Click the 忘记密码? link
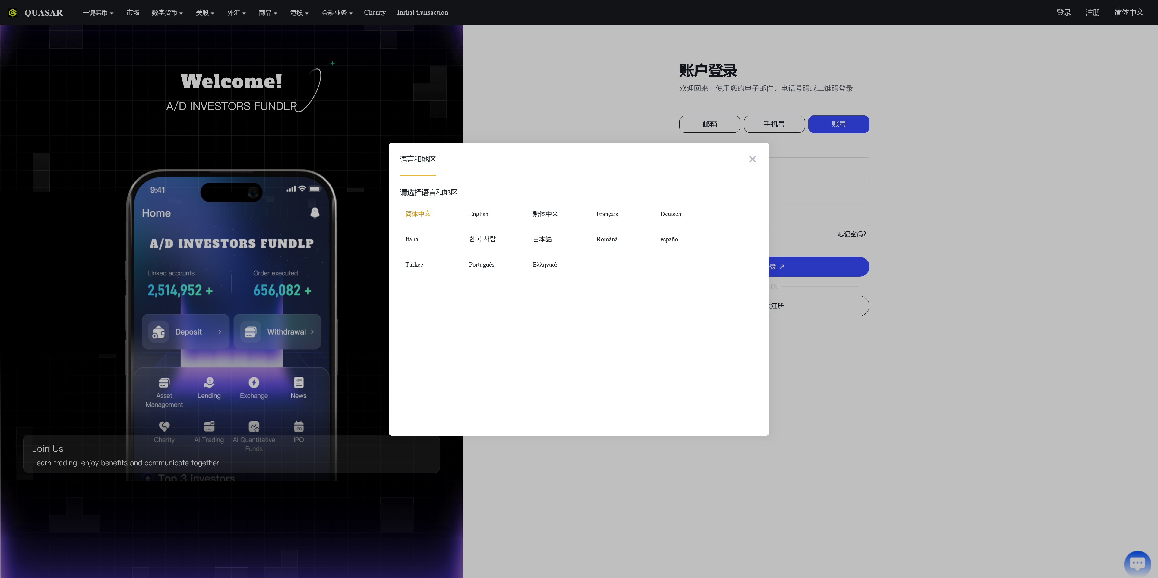Screen dimensions: 1158x578 (852, 234)
